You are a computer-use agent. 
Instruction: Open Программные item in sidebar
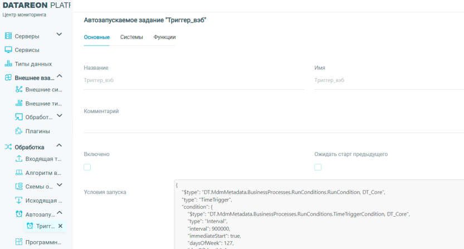43,242
